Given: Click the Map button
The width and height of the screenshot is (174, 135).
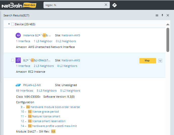Looking at the screenshot, I should click(147, 61).
